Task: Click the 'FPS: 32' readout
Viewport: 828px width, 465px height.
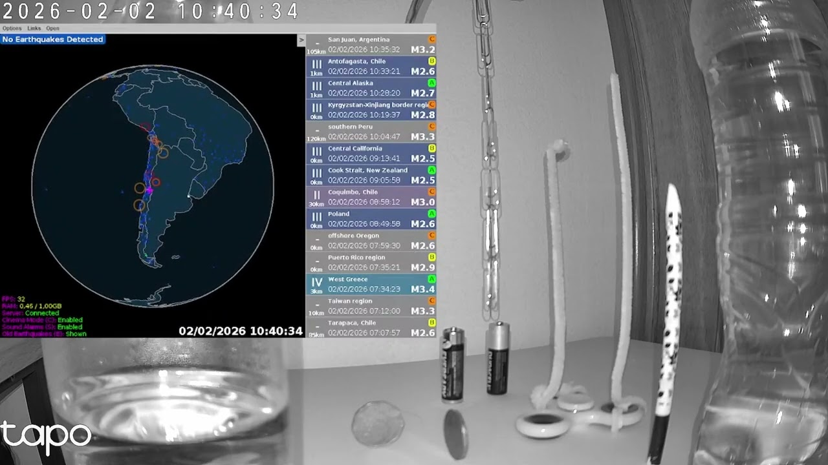Action: 13,299
